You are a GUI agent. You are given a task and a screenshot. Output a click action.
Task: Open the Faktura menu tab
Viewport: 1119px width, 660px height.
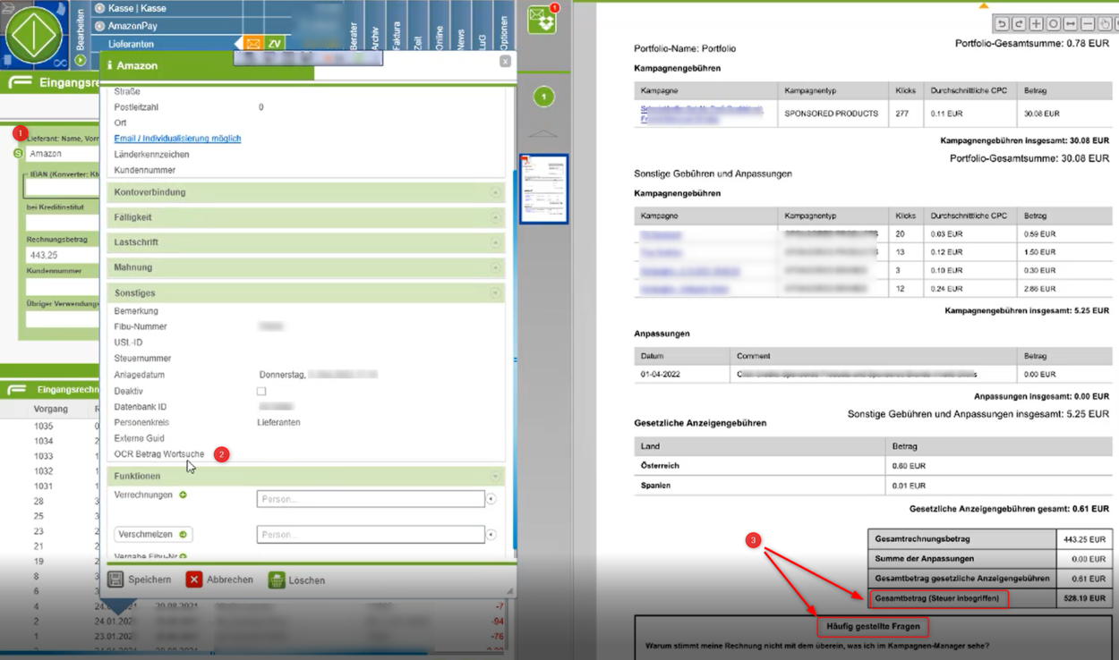click(397, 34)
